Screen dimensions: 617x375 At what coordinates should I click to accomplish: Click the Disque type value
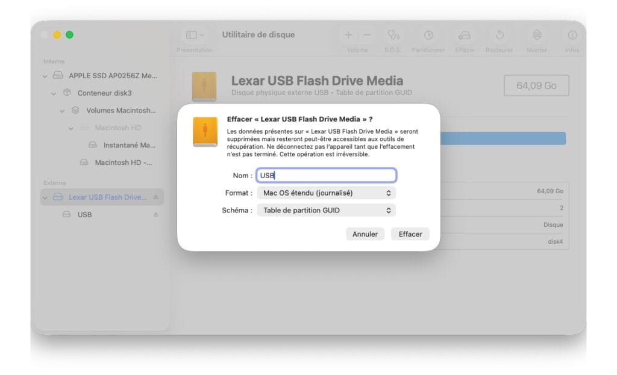(x=553, y=225)
